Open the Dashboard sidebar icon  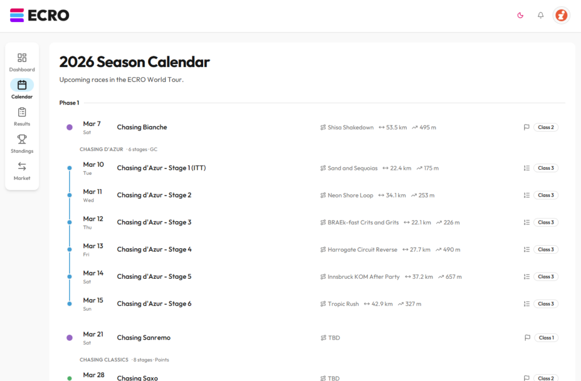[x=22, y=58]
